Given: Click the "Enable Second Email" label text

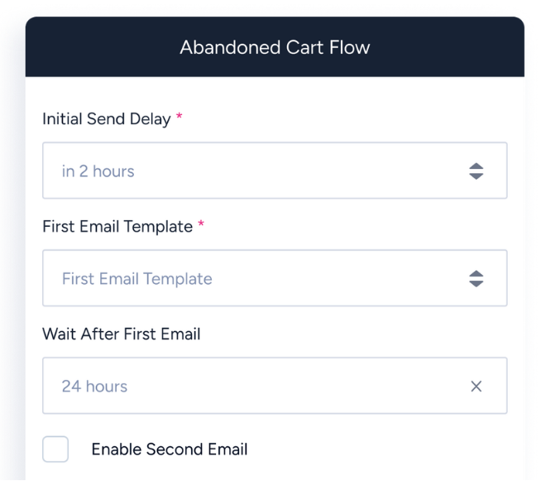Looking at the screenshot, I should [170, 450].
